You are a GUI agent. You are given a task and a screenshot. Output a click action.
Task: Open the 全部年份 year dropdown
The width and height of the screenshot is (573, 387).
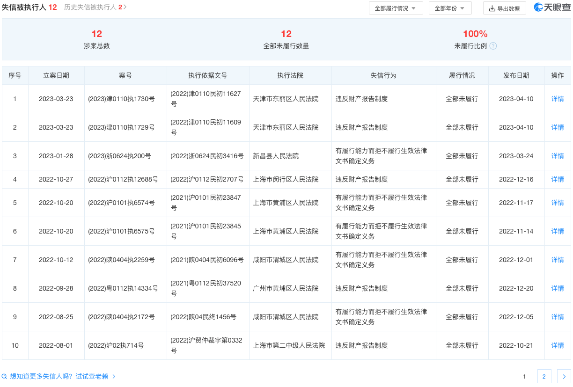pyautogui.click(x=449, y=8)
